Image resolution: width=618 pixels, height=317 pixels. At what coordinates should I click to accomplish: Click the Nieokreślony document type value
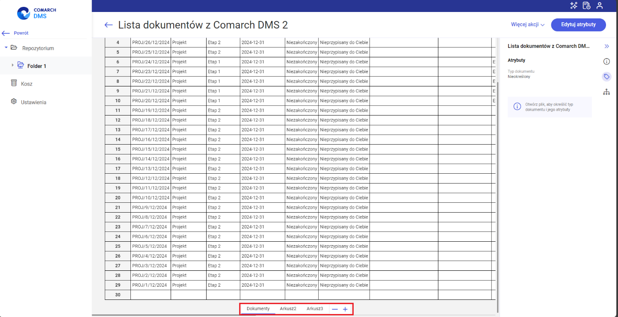[519, 77]
